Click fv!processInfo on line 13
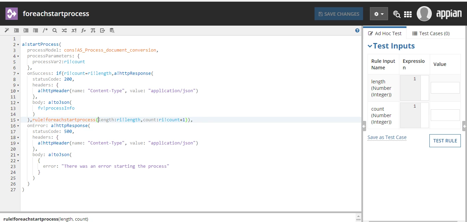 56,108
